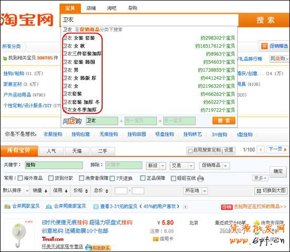Open the 同店购 dropdown at right
The width and height of the screenshot is (290, 252).
click(x=279, y=59)
